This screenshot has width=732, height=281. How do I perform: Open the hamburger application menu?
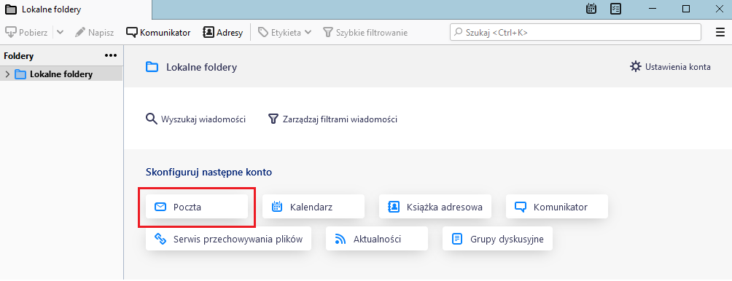tap(720, 32)
